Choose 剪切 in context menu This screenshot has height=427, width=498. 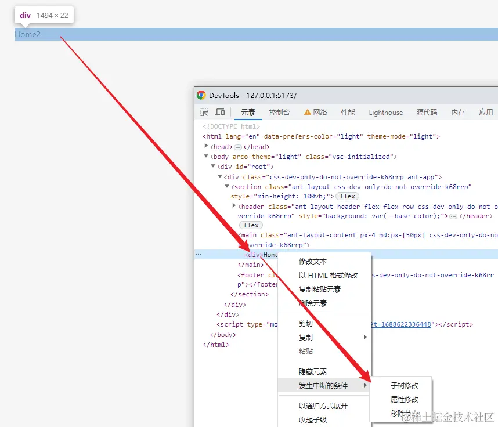click(324, 324)
